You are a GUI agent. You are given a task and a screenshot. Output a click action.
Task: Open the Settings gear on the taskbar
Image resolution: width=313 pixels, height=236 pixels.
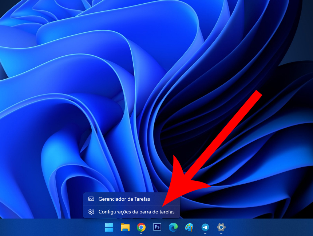tap(221, 227)
